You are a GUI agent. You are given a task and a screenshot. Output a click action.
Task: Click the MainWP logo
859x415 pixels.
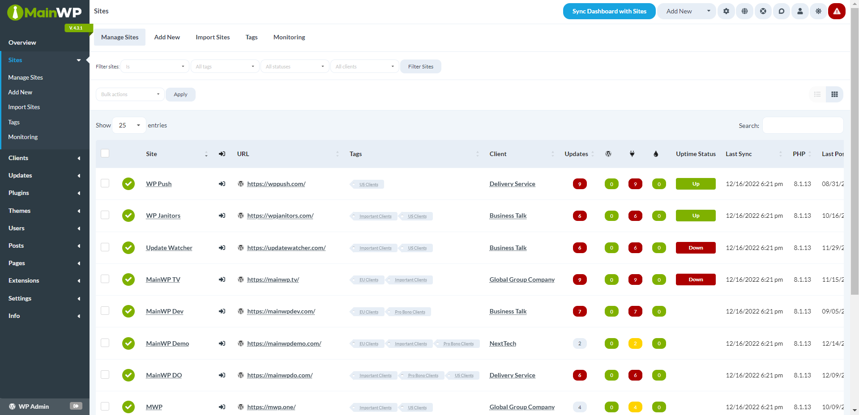(x=44, y=13)
